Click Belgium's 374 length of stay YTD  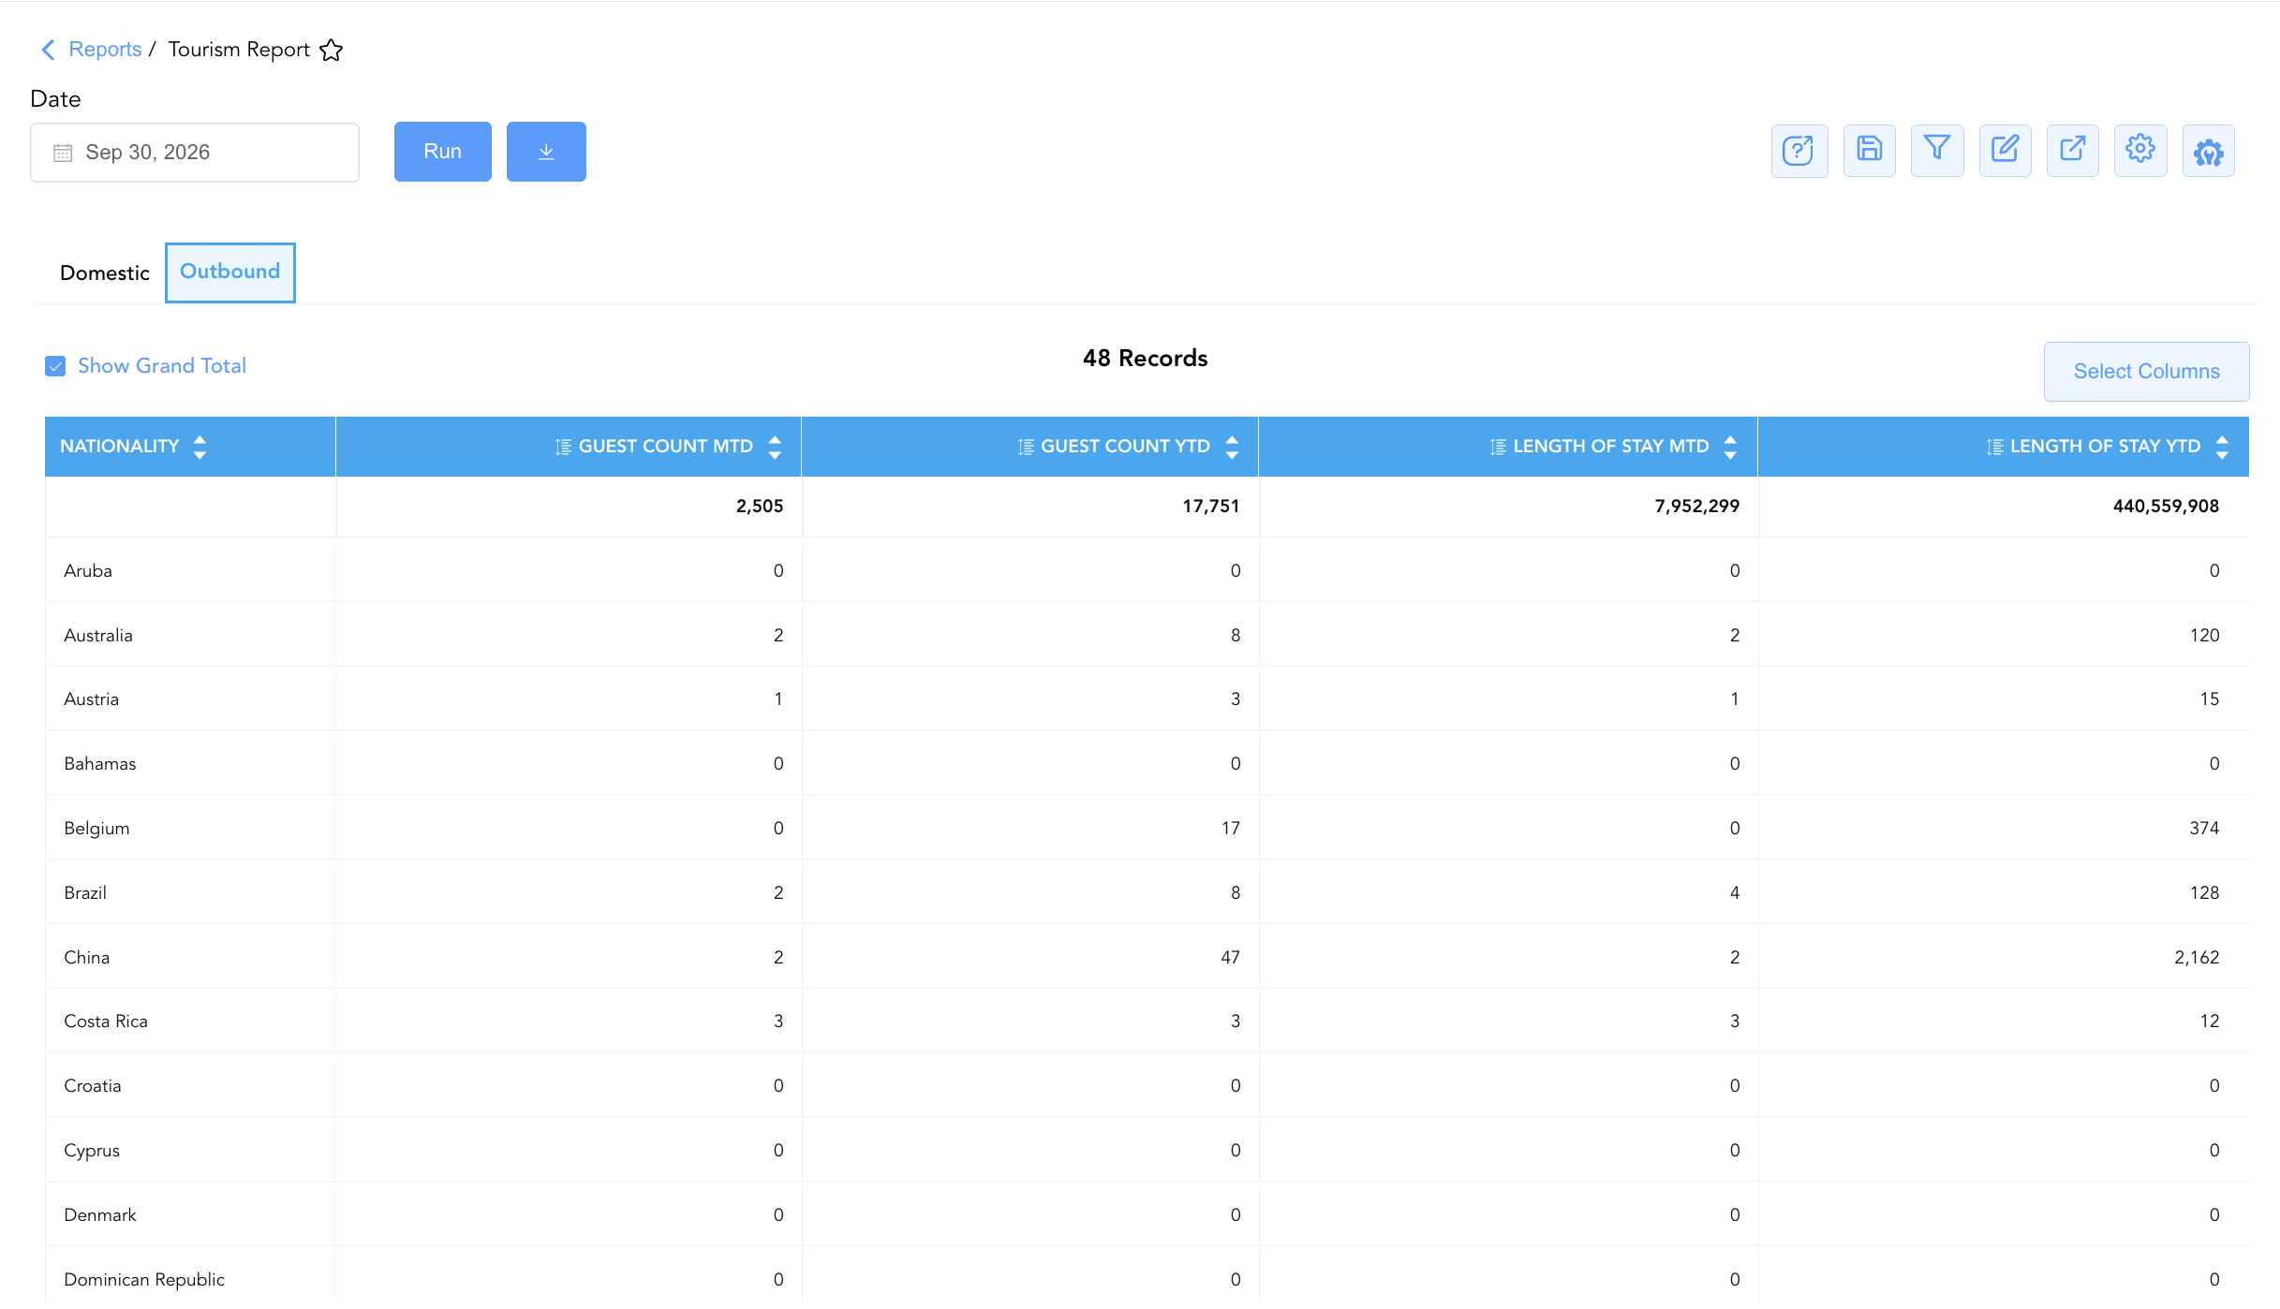(x=2204, y=829)
